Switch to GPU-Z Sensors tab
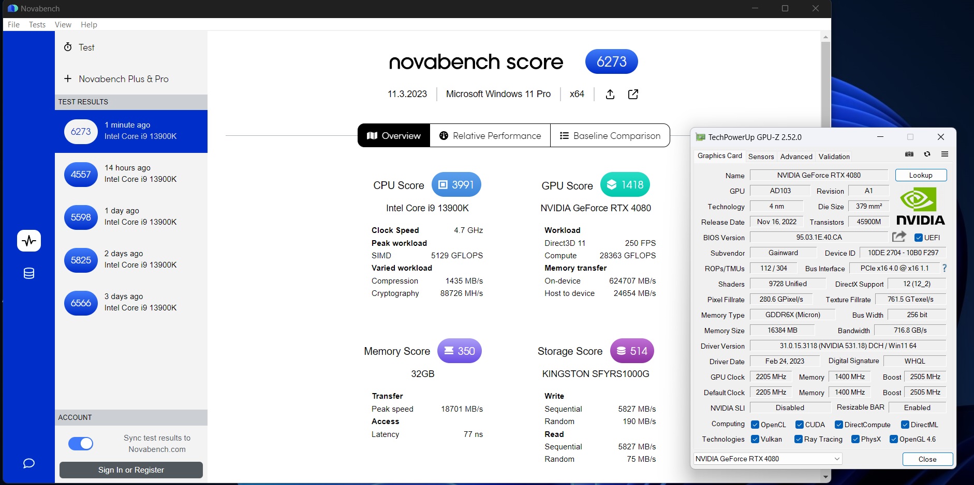Image resolution: width=974 pixels, height=485 pixels. click(761, 157)
